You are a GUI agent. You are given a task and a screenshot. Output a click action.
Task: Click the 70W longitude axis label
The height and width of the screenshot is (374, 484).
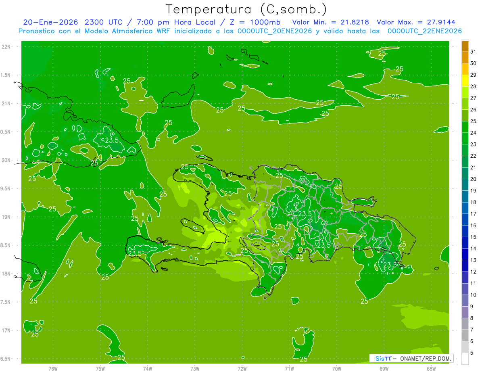click(x=336, y=368)
